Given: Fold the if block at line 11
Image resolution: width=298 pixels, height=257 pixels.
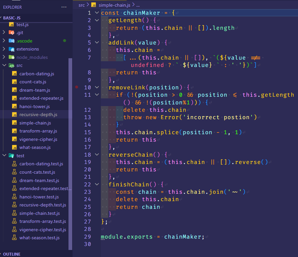Looking at the screenshot, I should coord(97,95).
